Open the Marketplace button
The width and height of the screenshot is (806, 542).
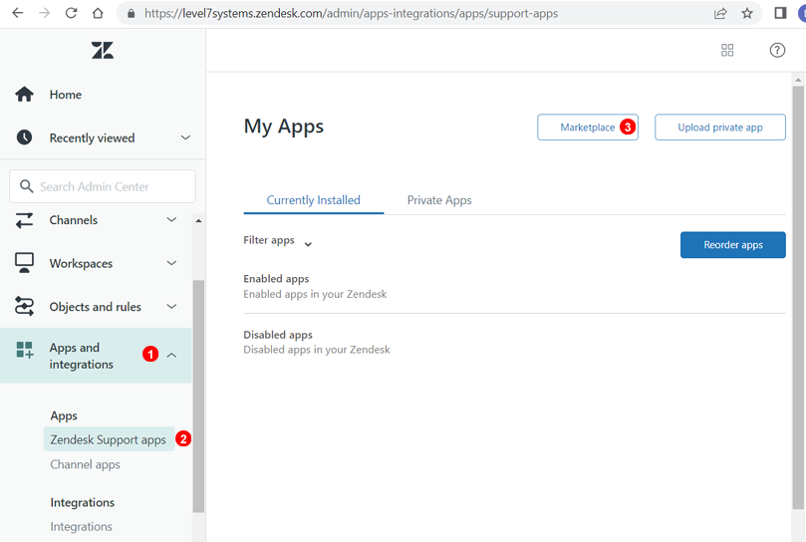pyautogui.click(x=588, y=127)
